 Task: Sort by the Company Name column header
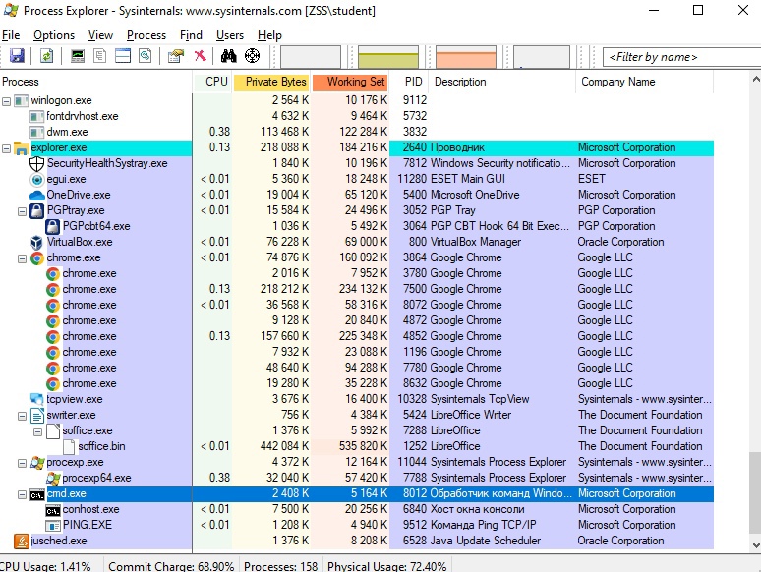click(x=645, y=82)
